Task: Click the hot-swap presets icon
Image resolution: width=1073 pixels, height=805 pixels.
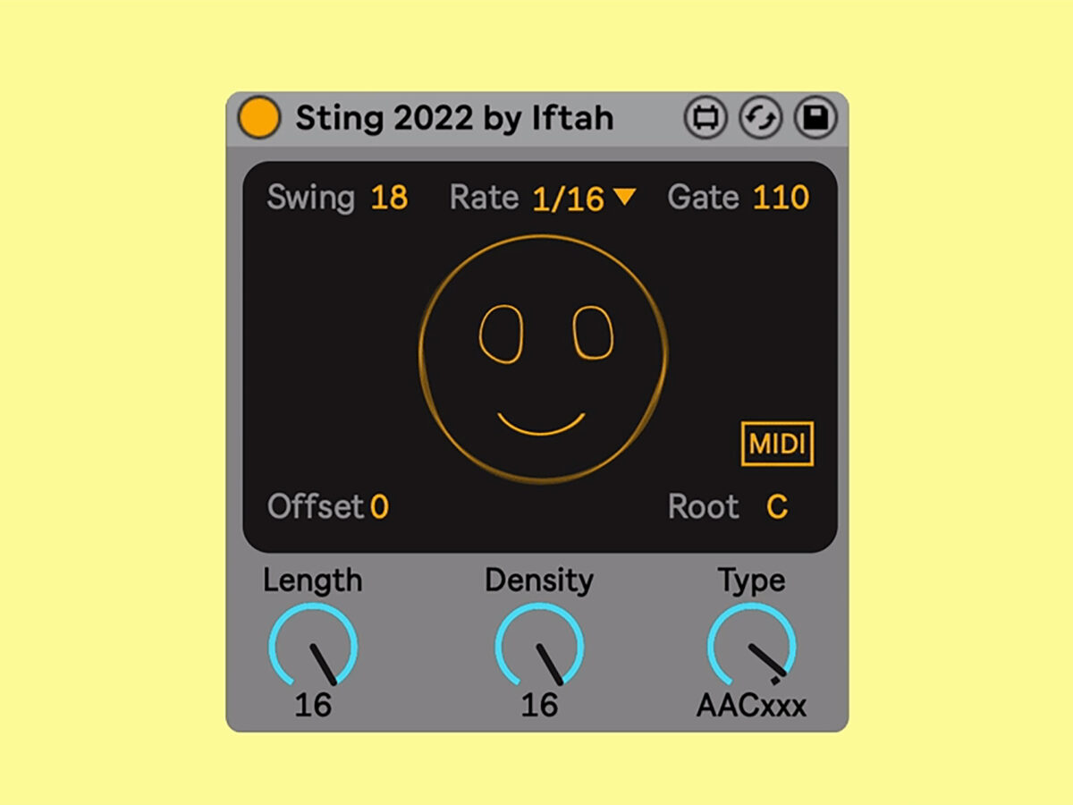Action: [x=760, y=118]
